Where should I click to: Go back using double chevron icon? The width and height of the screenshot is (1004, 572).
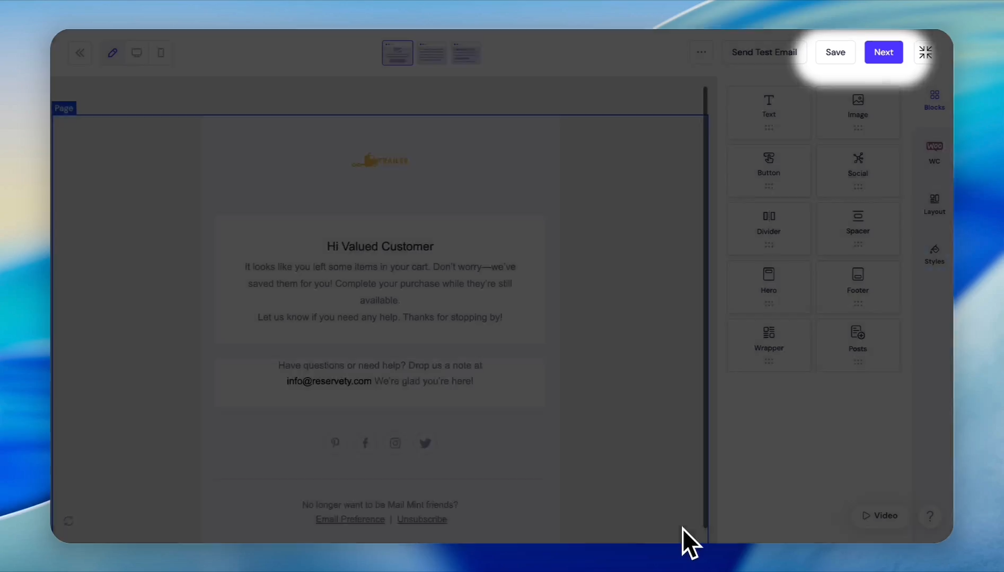[x=80, y=52]
